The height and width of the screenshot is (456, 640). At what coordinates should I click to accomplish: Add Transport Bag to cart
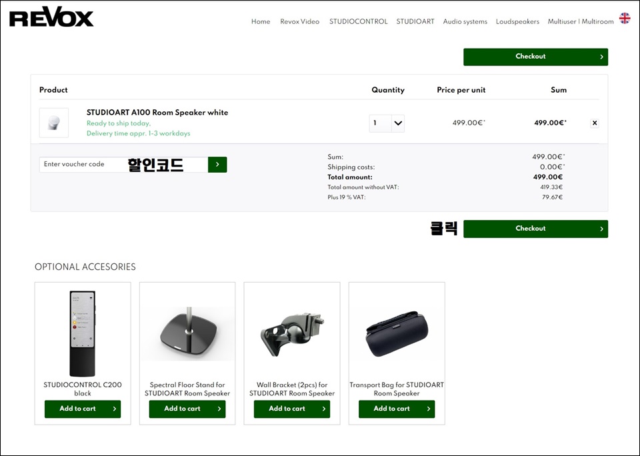coord(397,409)
